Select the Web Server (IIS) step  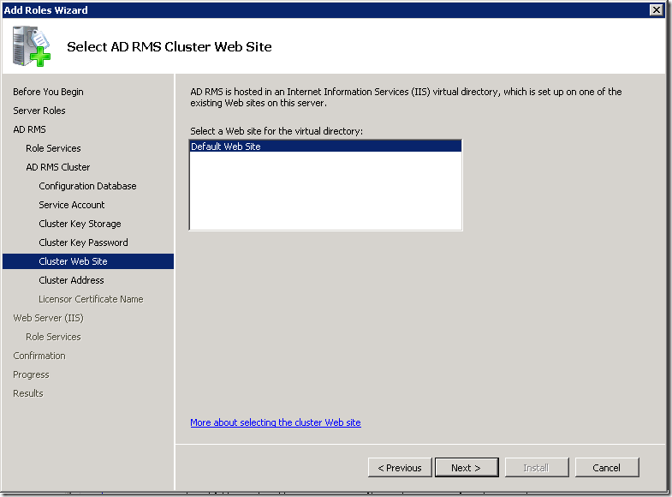click(x=49, y=318)
